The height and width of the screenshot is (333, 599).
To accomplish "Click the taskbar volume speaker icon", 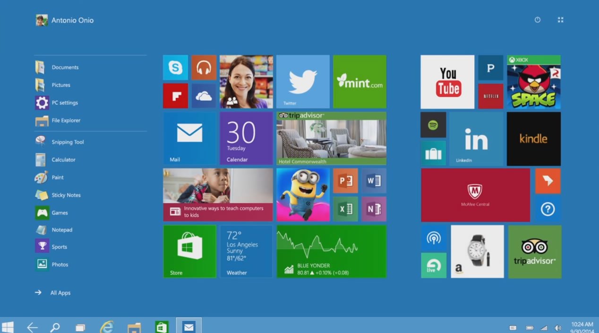I will 558,328.
